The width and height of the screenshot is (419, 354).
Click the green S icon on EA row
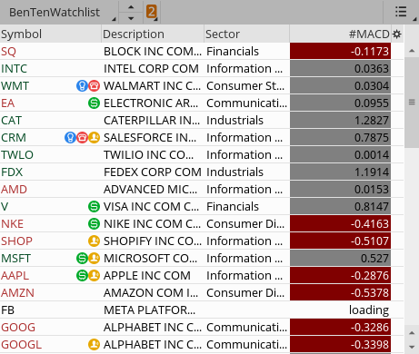pyautogui.click(x=94, y=103)
